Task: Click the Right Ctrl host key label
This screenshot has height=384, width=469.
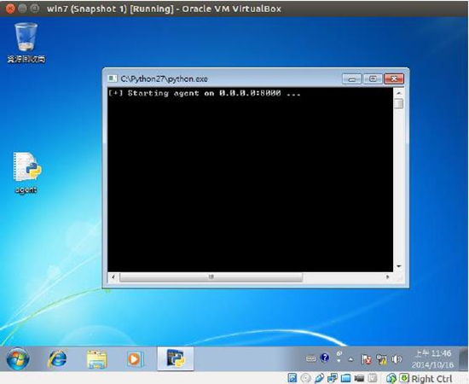Action: pyautogui.click(x=431, y=379)
